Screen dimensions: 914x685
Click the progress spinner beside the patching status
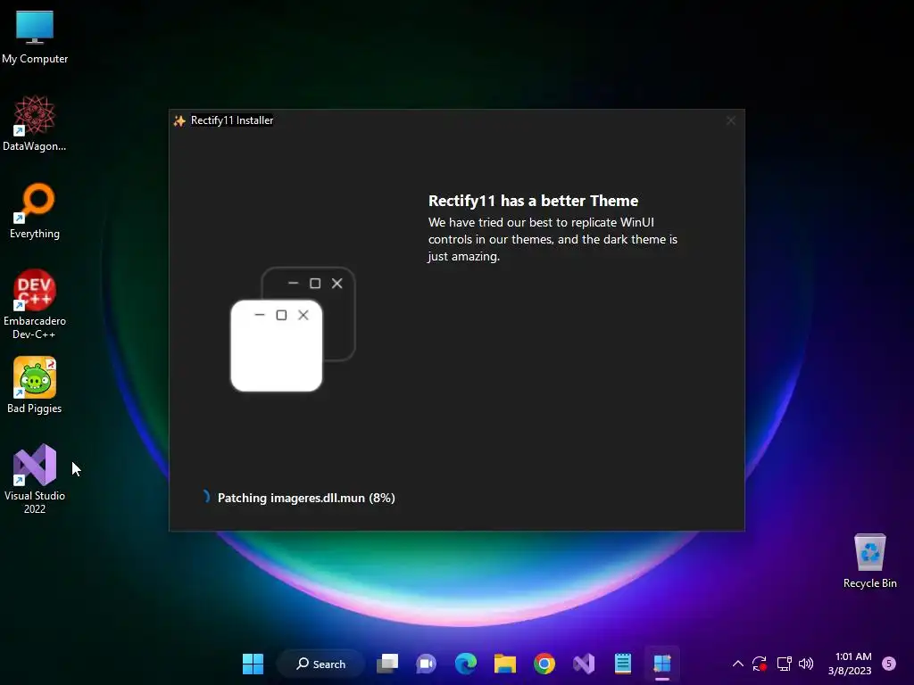pos(206,497)
